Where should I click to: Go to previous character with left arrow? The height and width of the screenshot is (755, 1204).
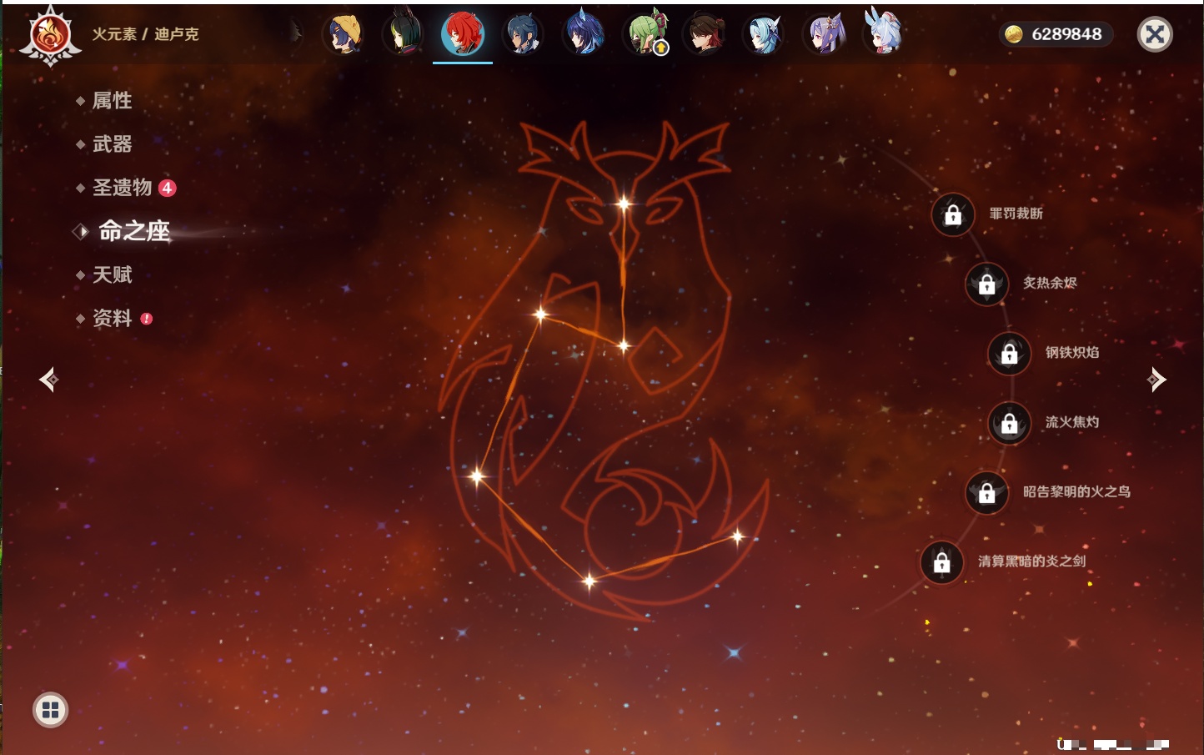(48, 380)
